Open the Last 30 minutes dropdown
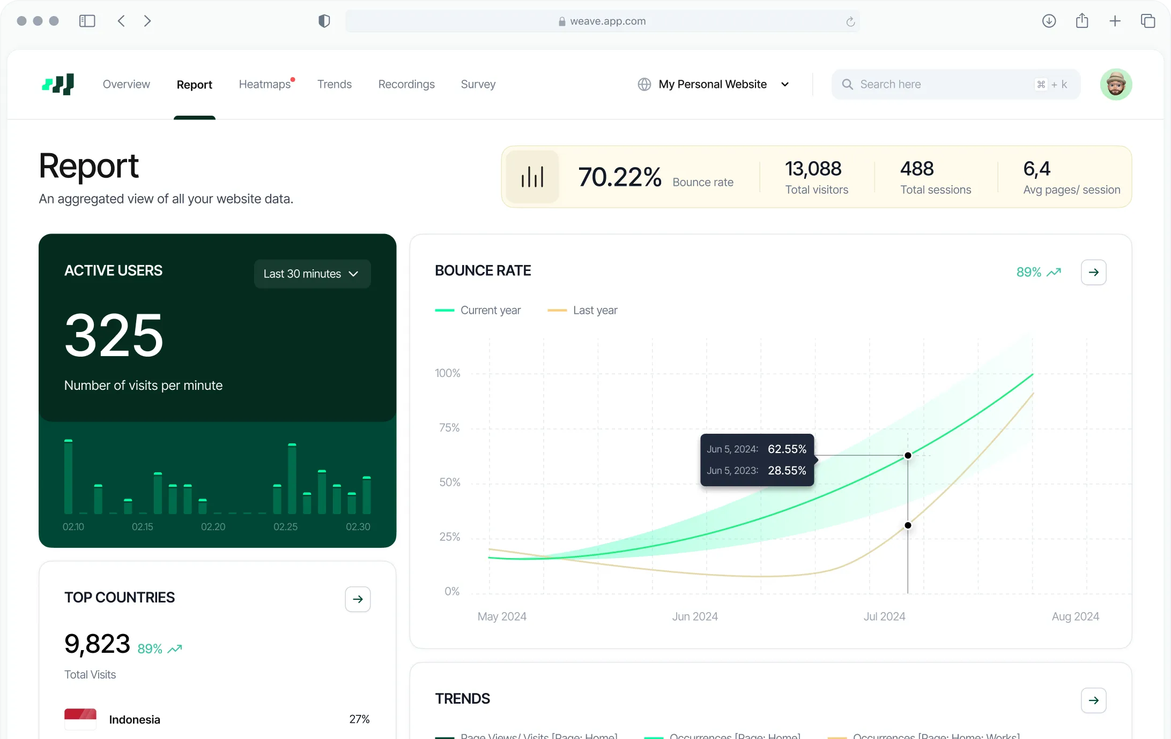 [x=312, y=274]
